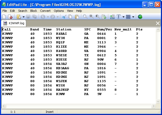Image resolution: width=162 pixels, height=115 pixels.
Task: Cut selection using the scissors icon
Action: 64,17
